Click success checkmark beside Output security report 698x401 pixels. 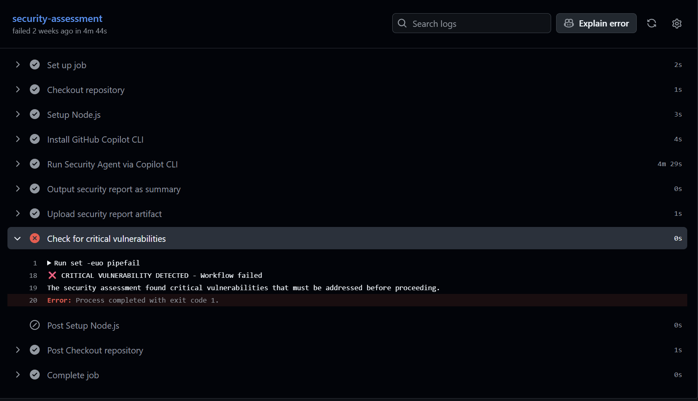35,189
